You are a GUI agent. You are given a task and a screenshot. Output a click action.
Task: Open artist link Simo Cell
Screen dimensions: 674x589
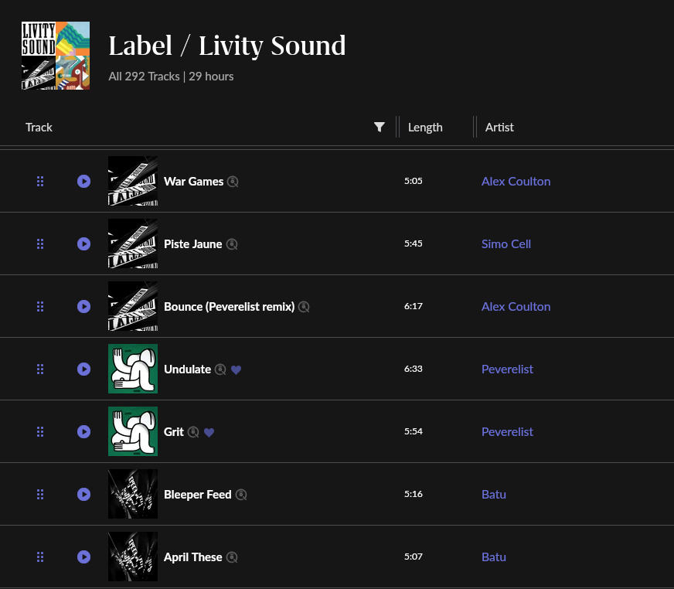point(506,244)
